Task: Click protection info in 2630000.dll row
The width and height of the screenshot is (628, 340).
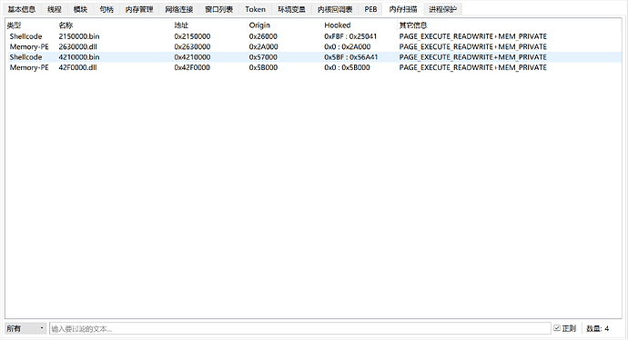Action: point(473,46)
